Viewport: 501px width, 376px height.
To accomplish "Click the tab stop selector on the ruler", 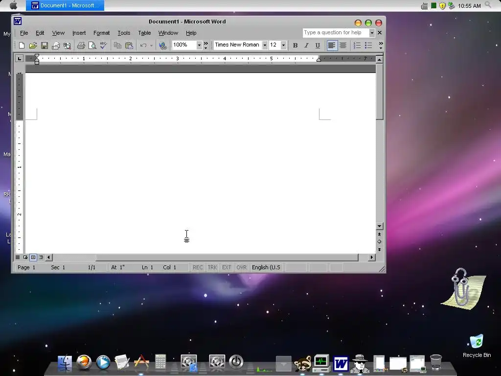I will coord(20,59).
